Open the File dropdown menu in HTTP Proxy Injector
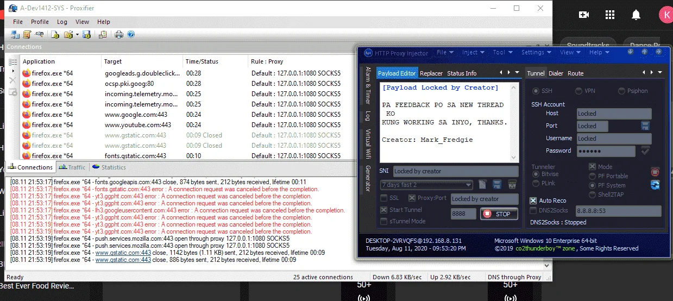Screen dimensions: 673x301 click(x=445, y=52)
